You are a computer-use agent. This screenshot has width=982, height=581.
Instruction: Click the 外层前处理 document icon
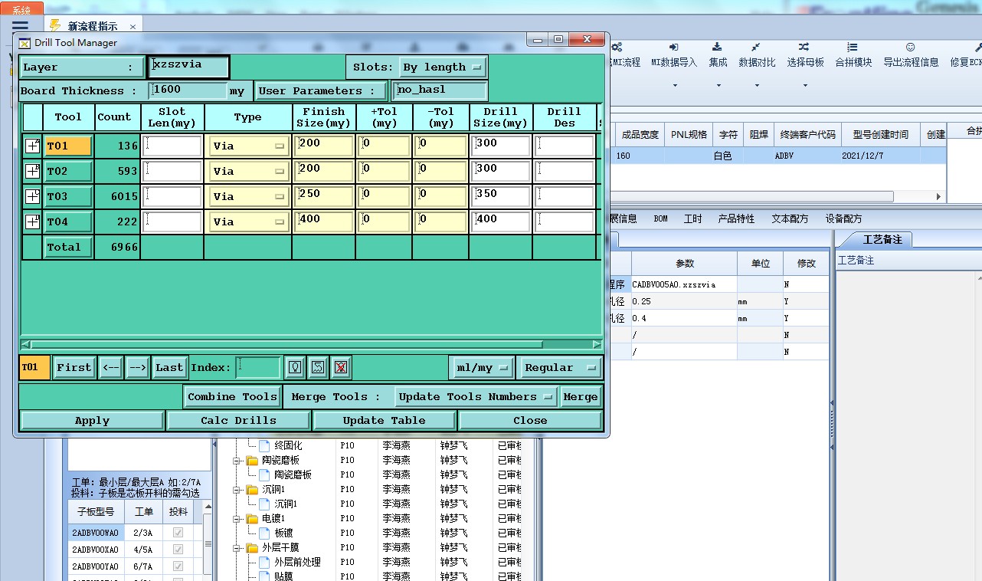[x=264, y=562]
